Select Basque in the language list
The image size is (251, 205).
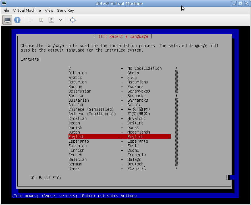point(120,87)
